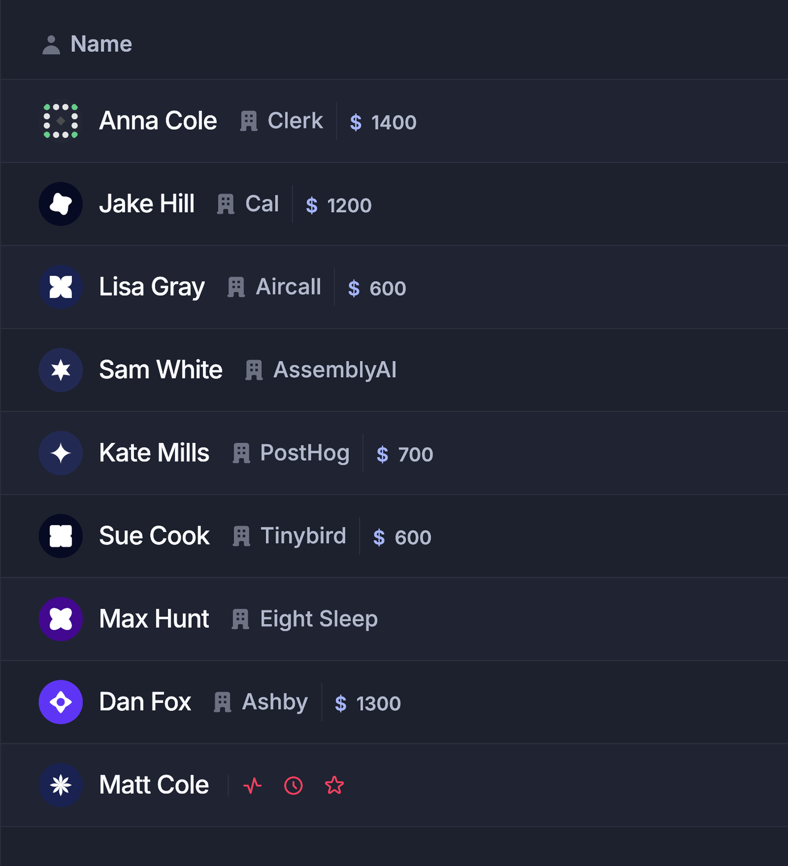
Task: Click the clock icon in Matt Cole's row
Action: (293, 785)
